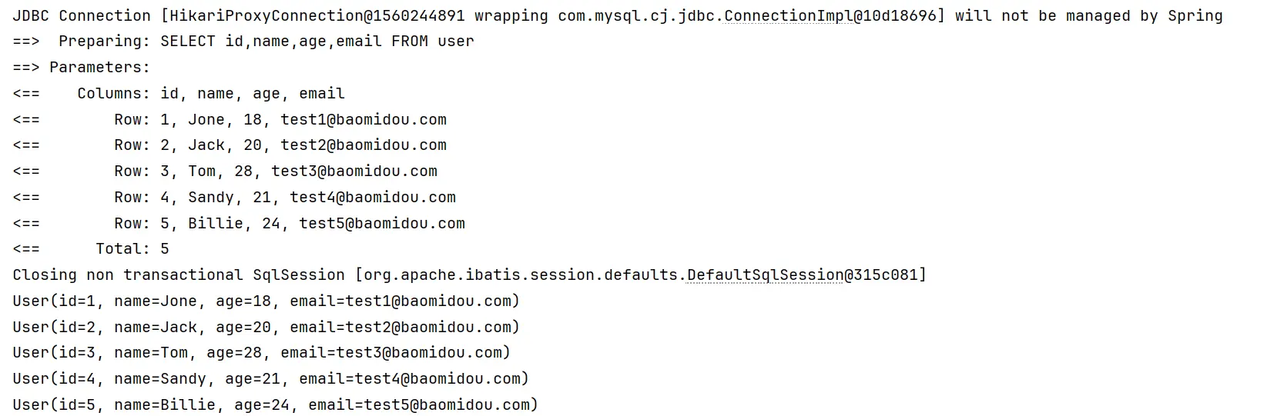Click the User(id=2, name=Jack) output line
This screenshot has height=416, width=1264.
point(266,328)
